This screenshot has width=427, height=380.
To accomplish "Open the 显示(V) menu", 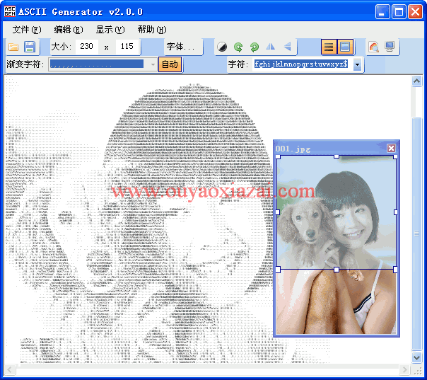I will tap(110, 30).
